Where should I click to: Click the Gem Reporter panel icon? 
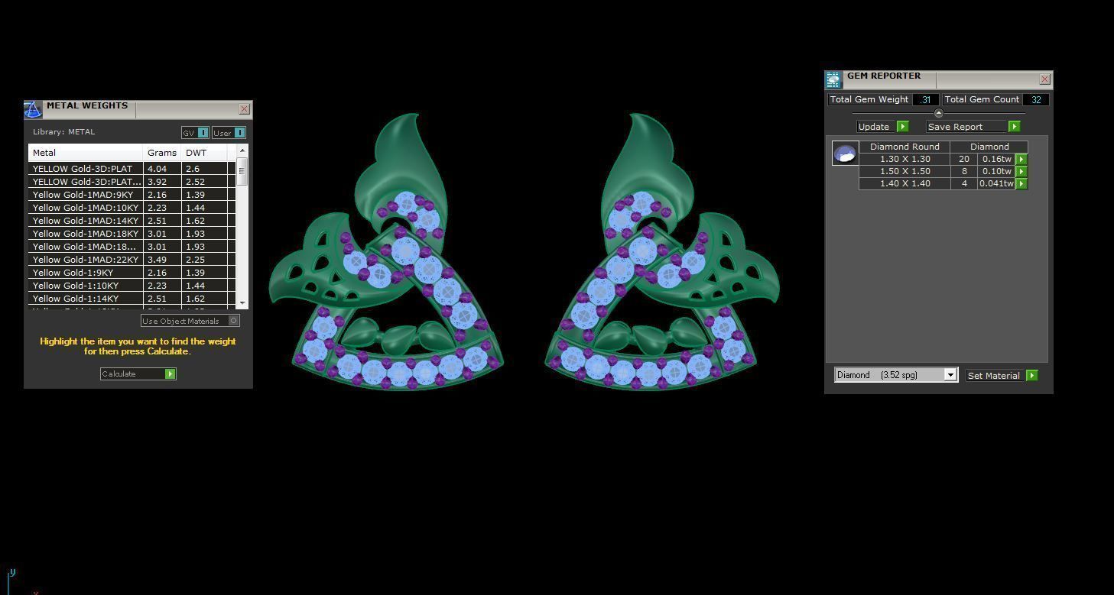pos(833,79)
